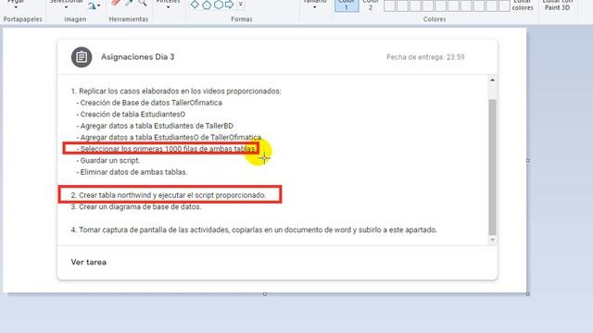
Task: Open the Tamaño size dropdown
Action: [315, 6]
